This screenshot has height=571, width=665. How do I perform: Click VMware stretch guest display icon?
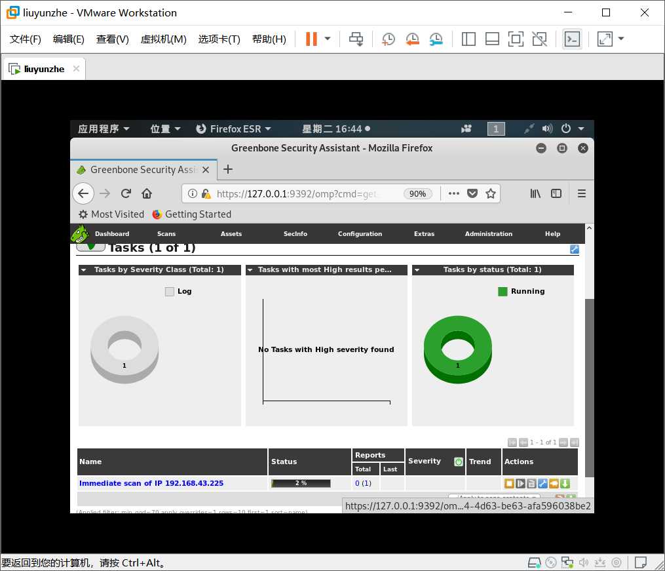tap(605, 39)
